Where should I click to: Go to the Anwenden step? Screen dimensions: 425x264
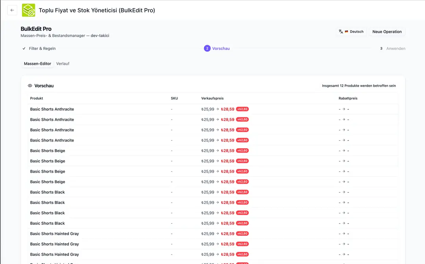coord(396,48)
